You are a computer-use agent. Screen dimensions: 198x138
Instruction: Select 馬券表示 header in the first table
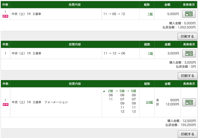[189, 5]
